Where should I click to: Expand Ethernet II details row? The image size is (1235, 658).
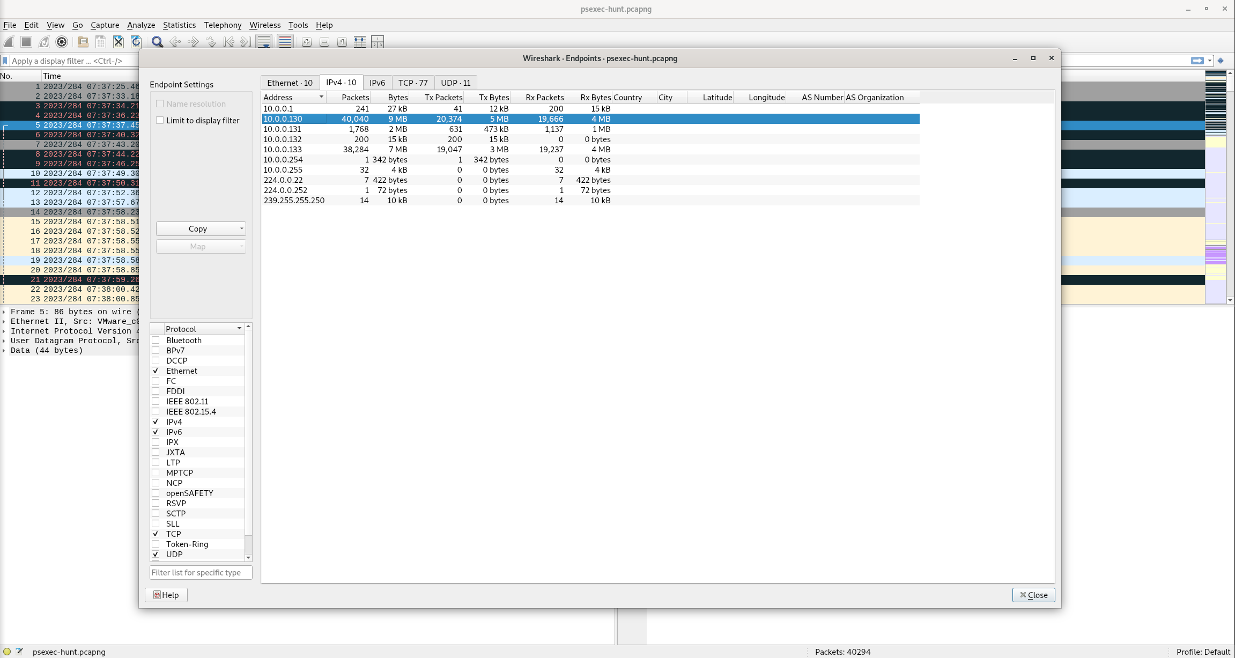click(x=4, y=321)
